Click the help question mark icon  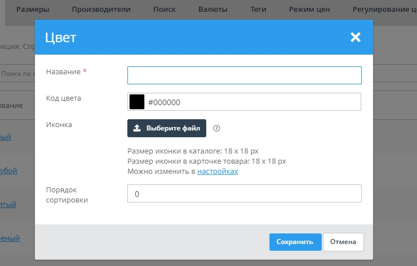[x=216, y=128]
